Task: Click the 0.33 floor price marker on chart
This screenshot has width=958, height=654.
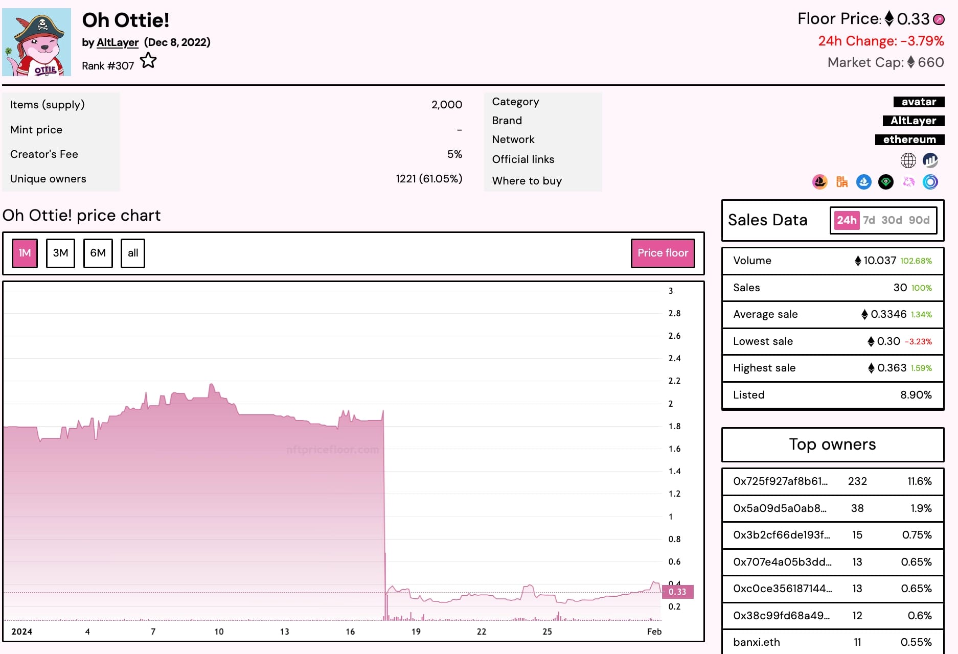Action: tap(678, 591)
